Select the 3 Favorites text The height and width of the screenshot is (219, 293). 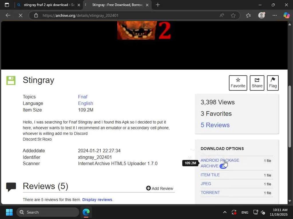[x=216, y=113]
